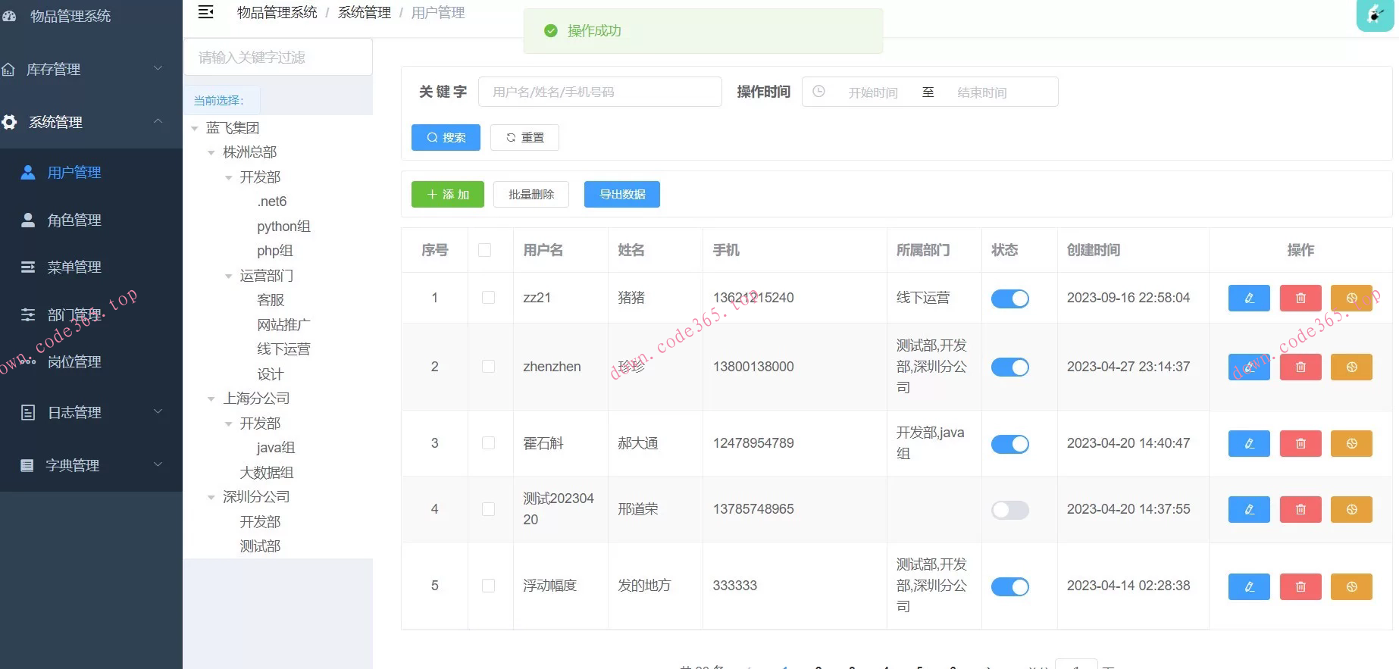Click orange icon for user 霍石斛

pos(1351,443)
